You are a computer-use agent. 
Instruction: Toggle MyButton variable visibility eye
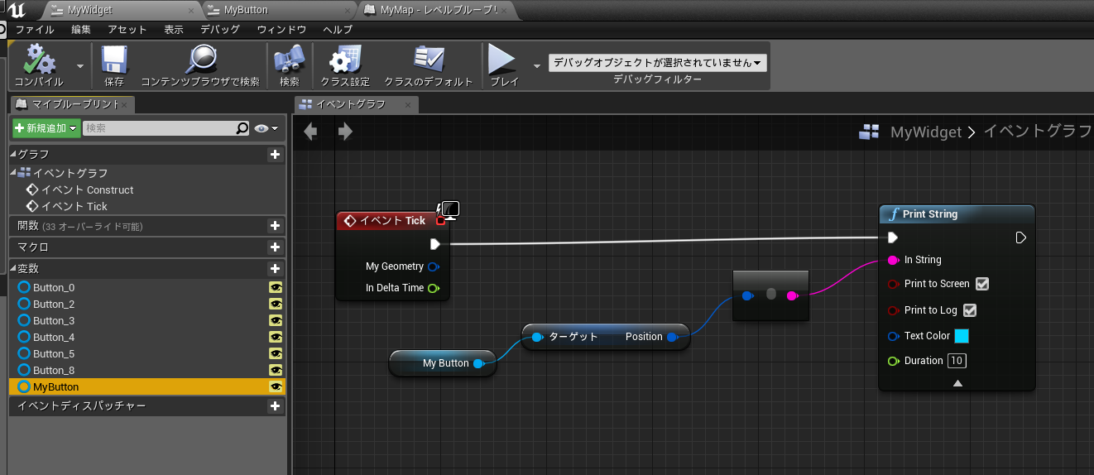[x=276, y=386]
